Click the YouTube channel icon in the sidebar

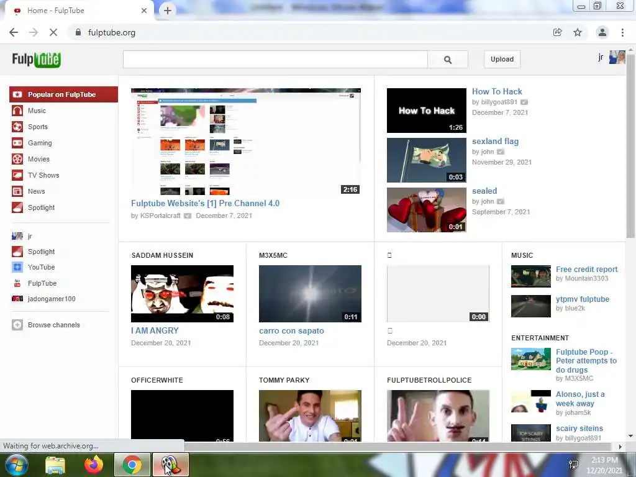(x=17, y=267)
